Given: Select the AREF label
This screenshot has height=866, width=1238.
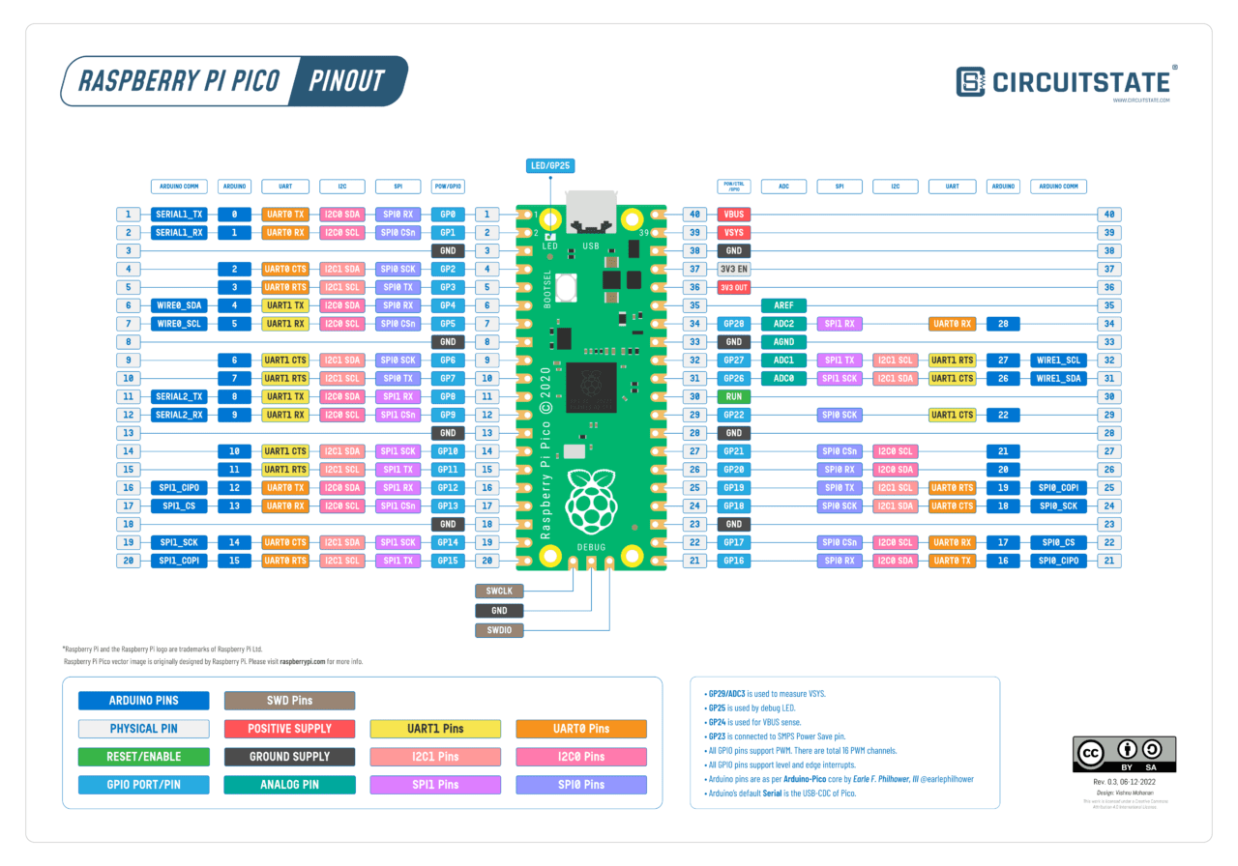Looking at the screenshot, I should pos(783,305).
